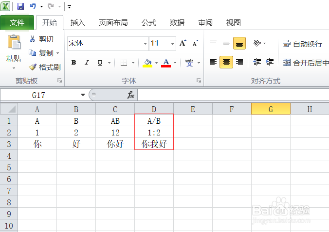Activate 格式刷 (Format Painter)
The height and width of the screenshot is (232, 329).
click(x=45, y=67)
